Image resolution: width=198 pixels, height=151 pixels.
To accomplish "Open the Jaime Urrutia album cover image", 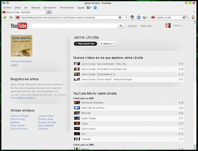I will point(21,46).
